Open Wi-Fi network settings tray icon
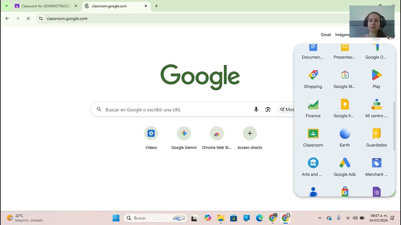 click(348, 218)
